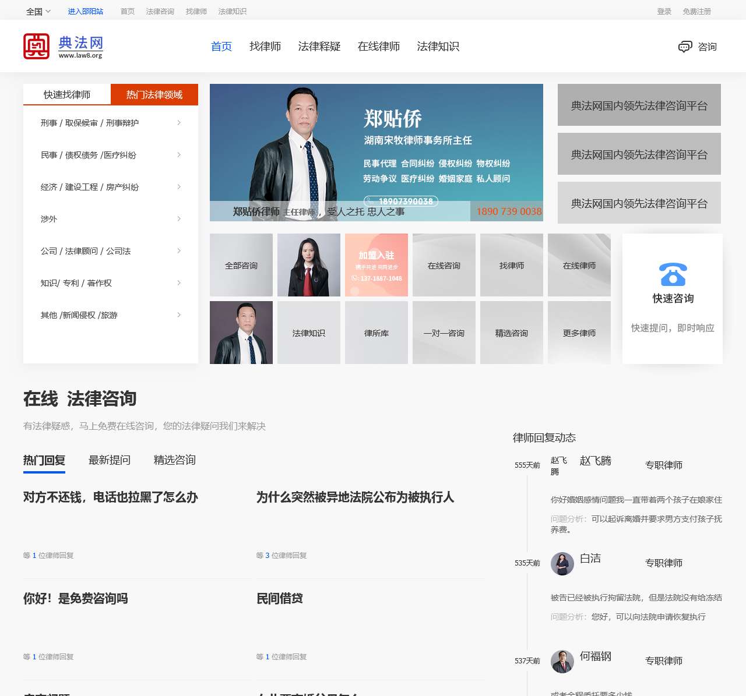Open question 为什么突然被异地法院公布为被执行人
Screen dimensions: 746x696
(356, 497)
